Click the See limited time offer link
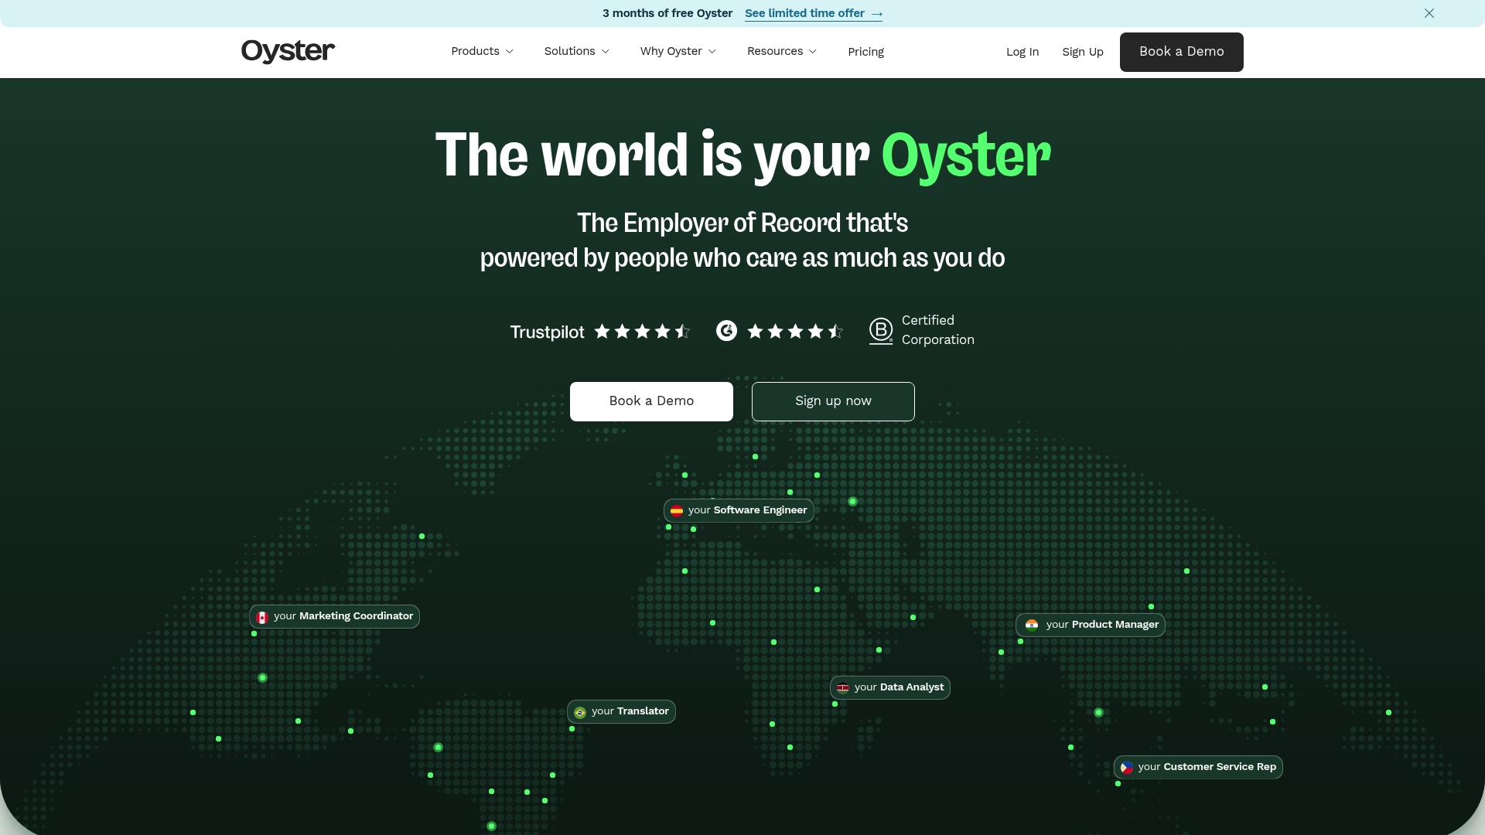 coord(813,13)
